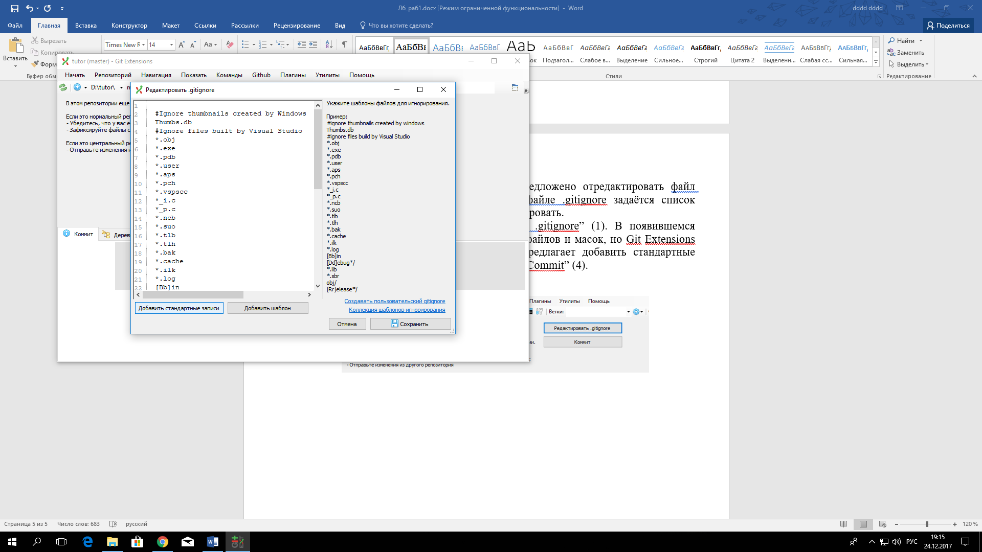This screenshot has width=982, height=552.
Task: Open File Explorer from taskbar
Action: (x=112, y=542)
